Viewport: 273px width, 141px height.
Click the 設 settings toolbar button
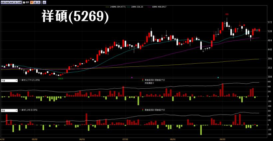pos(16,2)
